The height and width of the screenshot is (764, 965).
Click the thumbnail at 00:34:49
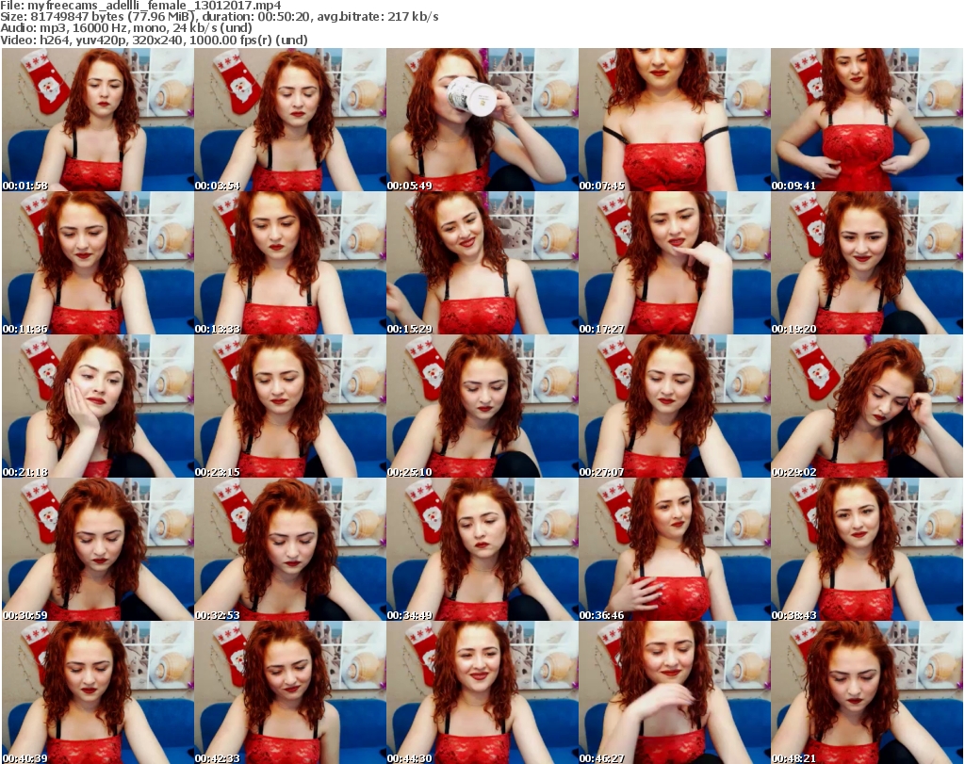[482, 549]
